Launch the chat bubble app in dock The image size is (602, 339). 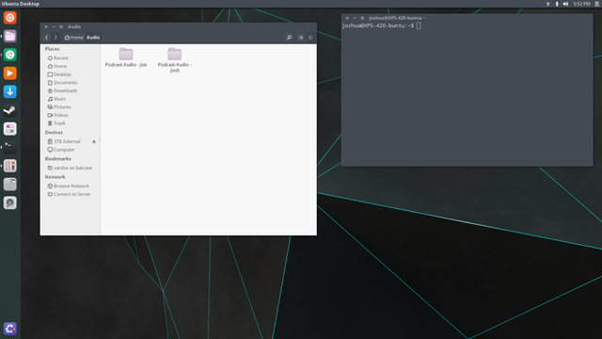tap(10, 202)
